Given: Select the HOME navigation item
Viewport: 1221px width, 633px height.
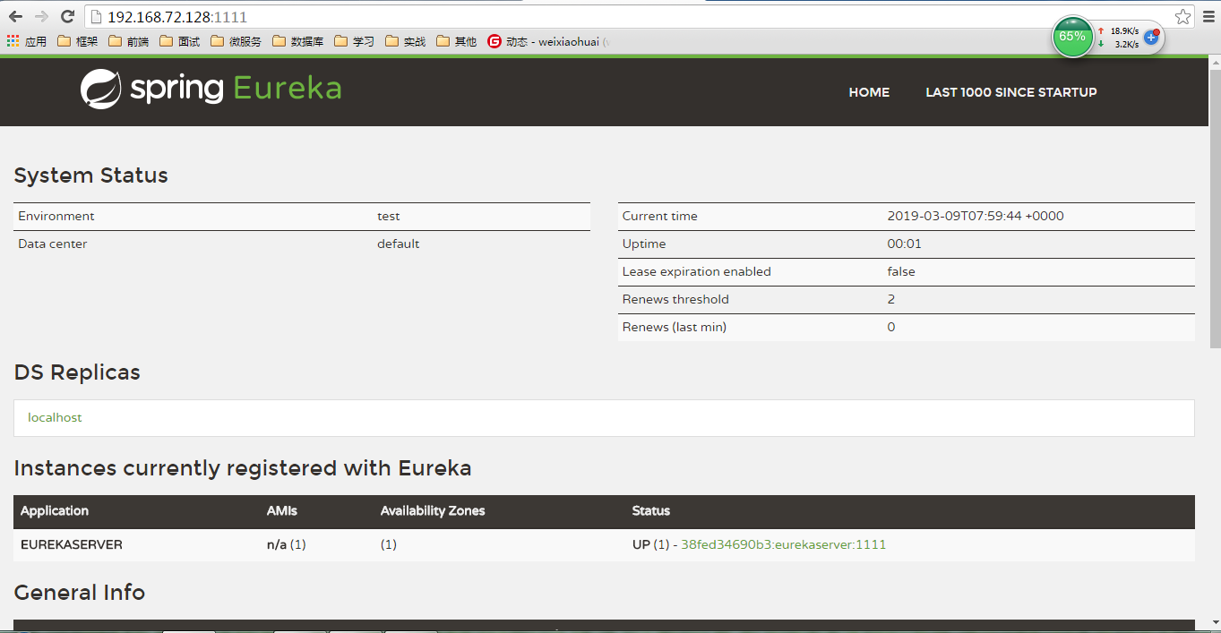Looking at the screenshot, I should [x=868, y=91].
